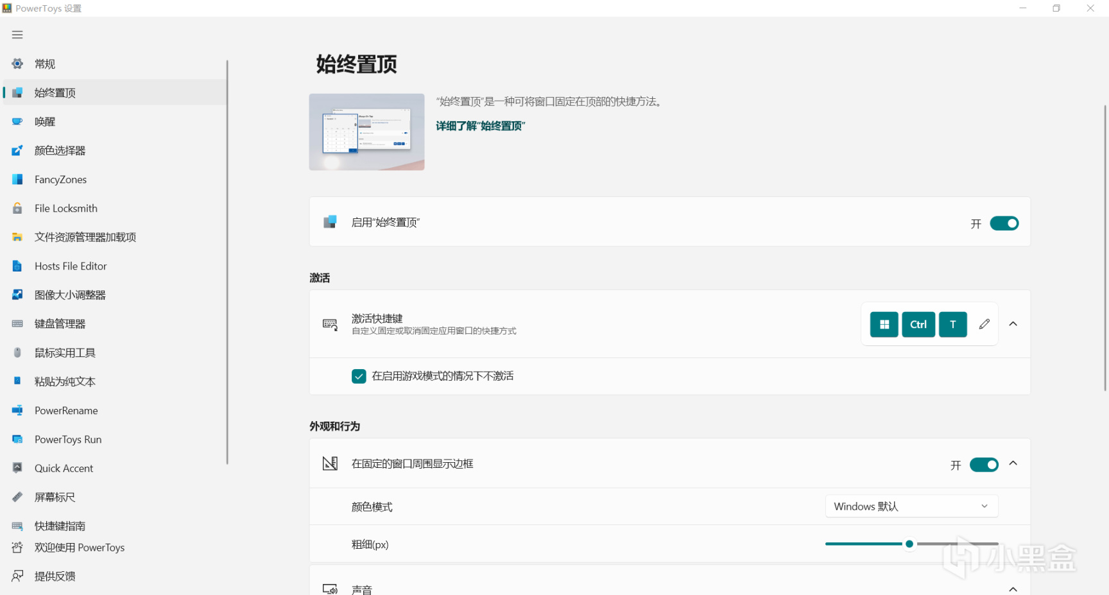
Task: Click the 欢迎使用 PowerToys icon
Action: pos(17,548)
